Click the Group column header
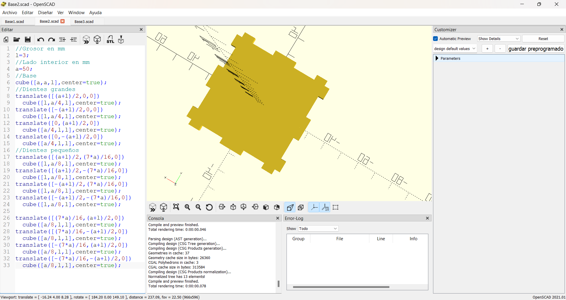 (x=298, y=239)
